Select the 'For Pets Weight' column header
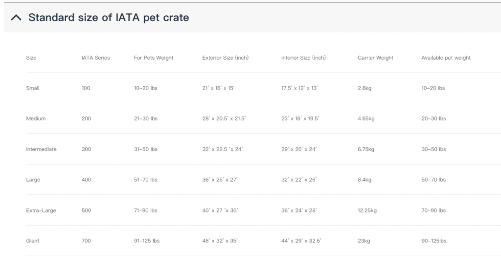Image resolution: width=501 pixels, height=260 pixels. (x=154, y=58)
